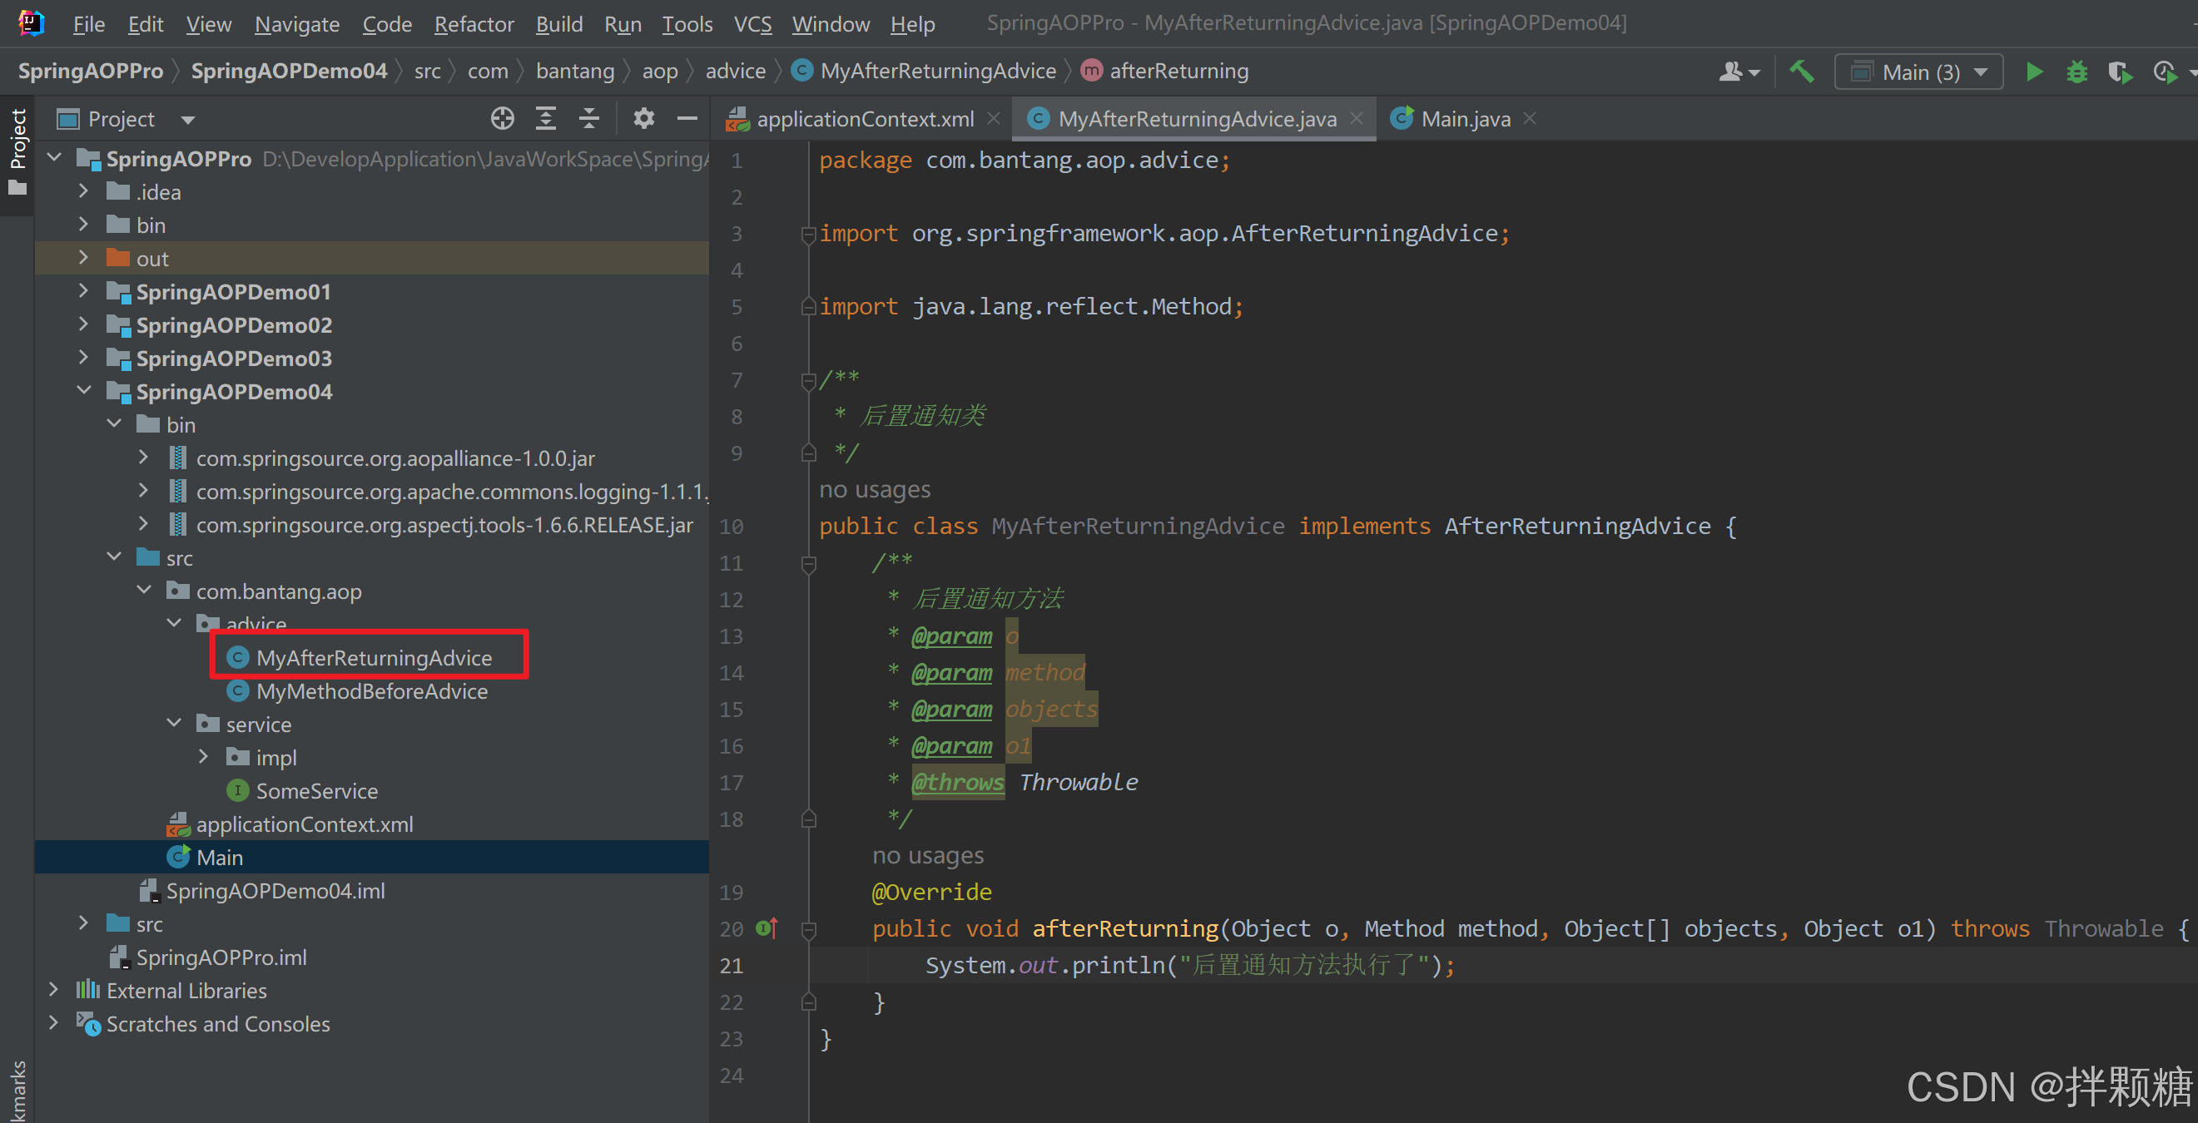The image size is (2198, 1123).
Task: Hide the Project tool window
Action: pos(687,118)
